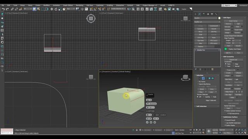
Task: Click the Undo arrow in the toolbar
Action: point(3,9)
